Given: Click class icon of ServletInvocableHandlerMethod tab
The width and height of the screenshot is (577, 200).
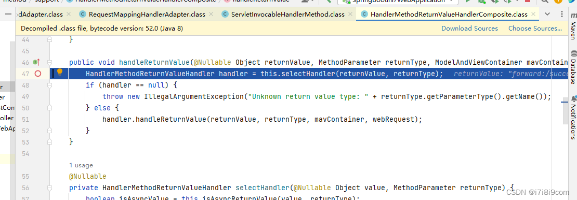Looking at the screenshot, I should 225,15.
